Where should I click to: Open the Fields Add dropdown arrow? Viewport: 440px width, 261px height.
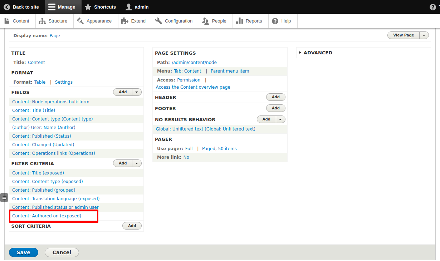[x=136, y=92]
